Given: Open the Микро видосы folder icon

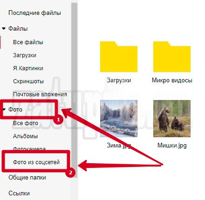Looking at the screenshot, I should pyautogui.click(x=172, y=57).
